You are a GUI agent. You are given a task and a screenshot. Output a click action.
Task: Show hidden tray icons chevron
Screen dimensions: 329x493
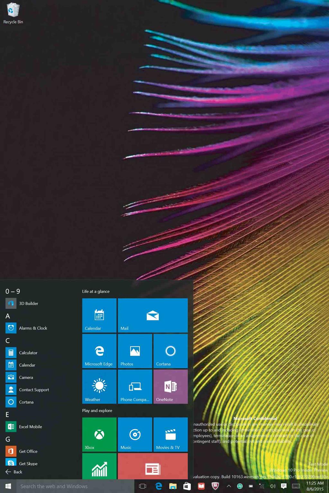coord(229,486)
